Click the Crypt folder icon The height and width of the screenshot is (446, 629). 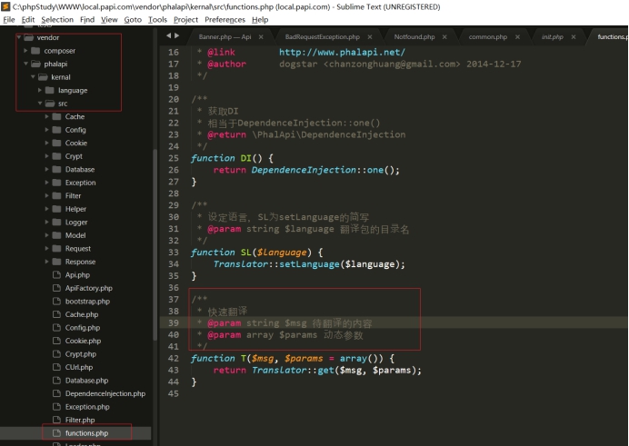pos(57,156)
